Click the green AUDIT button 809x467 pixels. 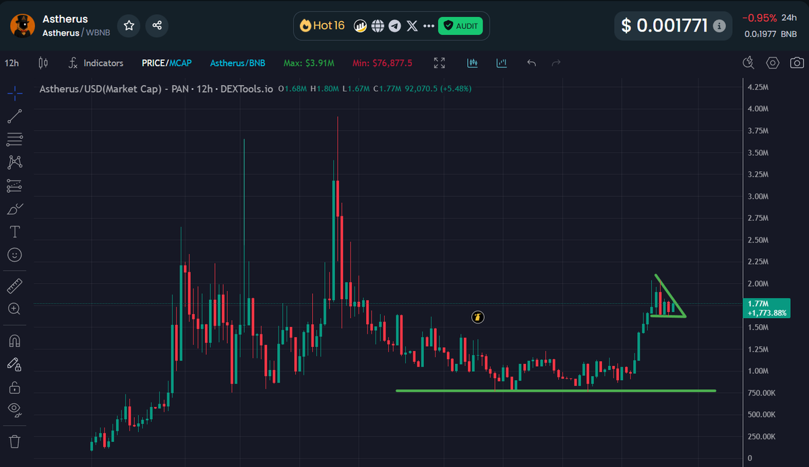(460, 26)
